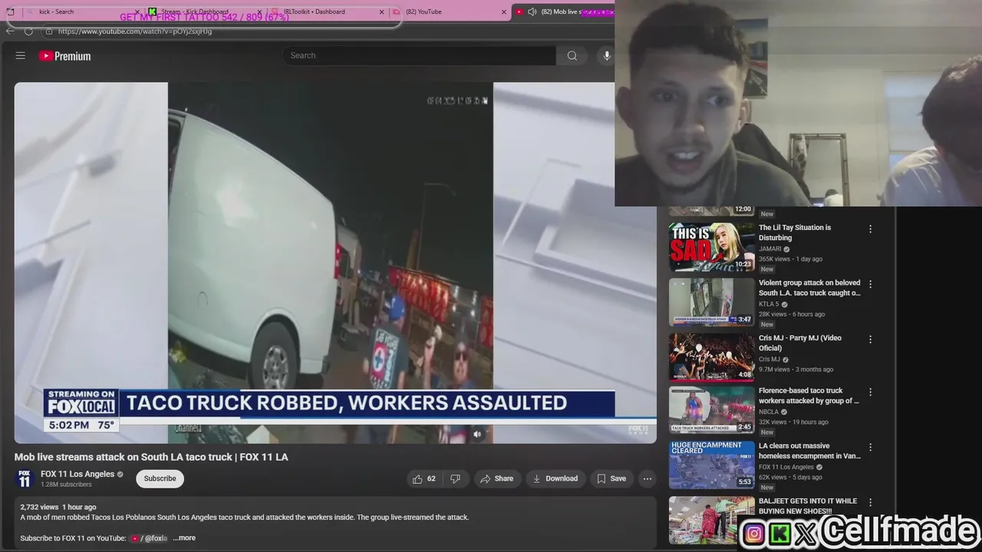Open options for BALJEET video

pyautogui.click(x=870, y=503)
